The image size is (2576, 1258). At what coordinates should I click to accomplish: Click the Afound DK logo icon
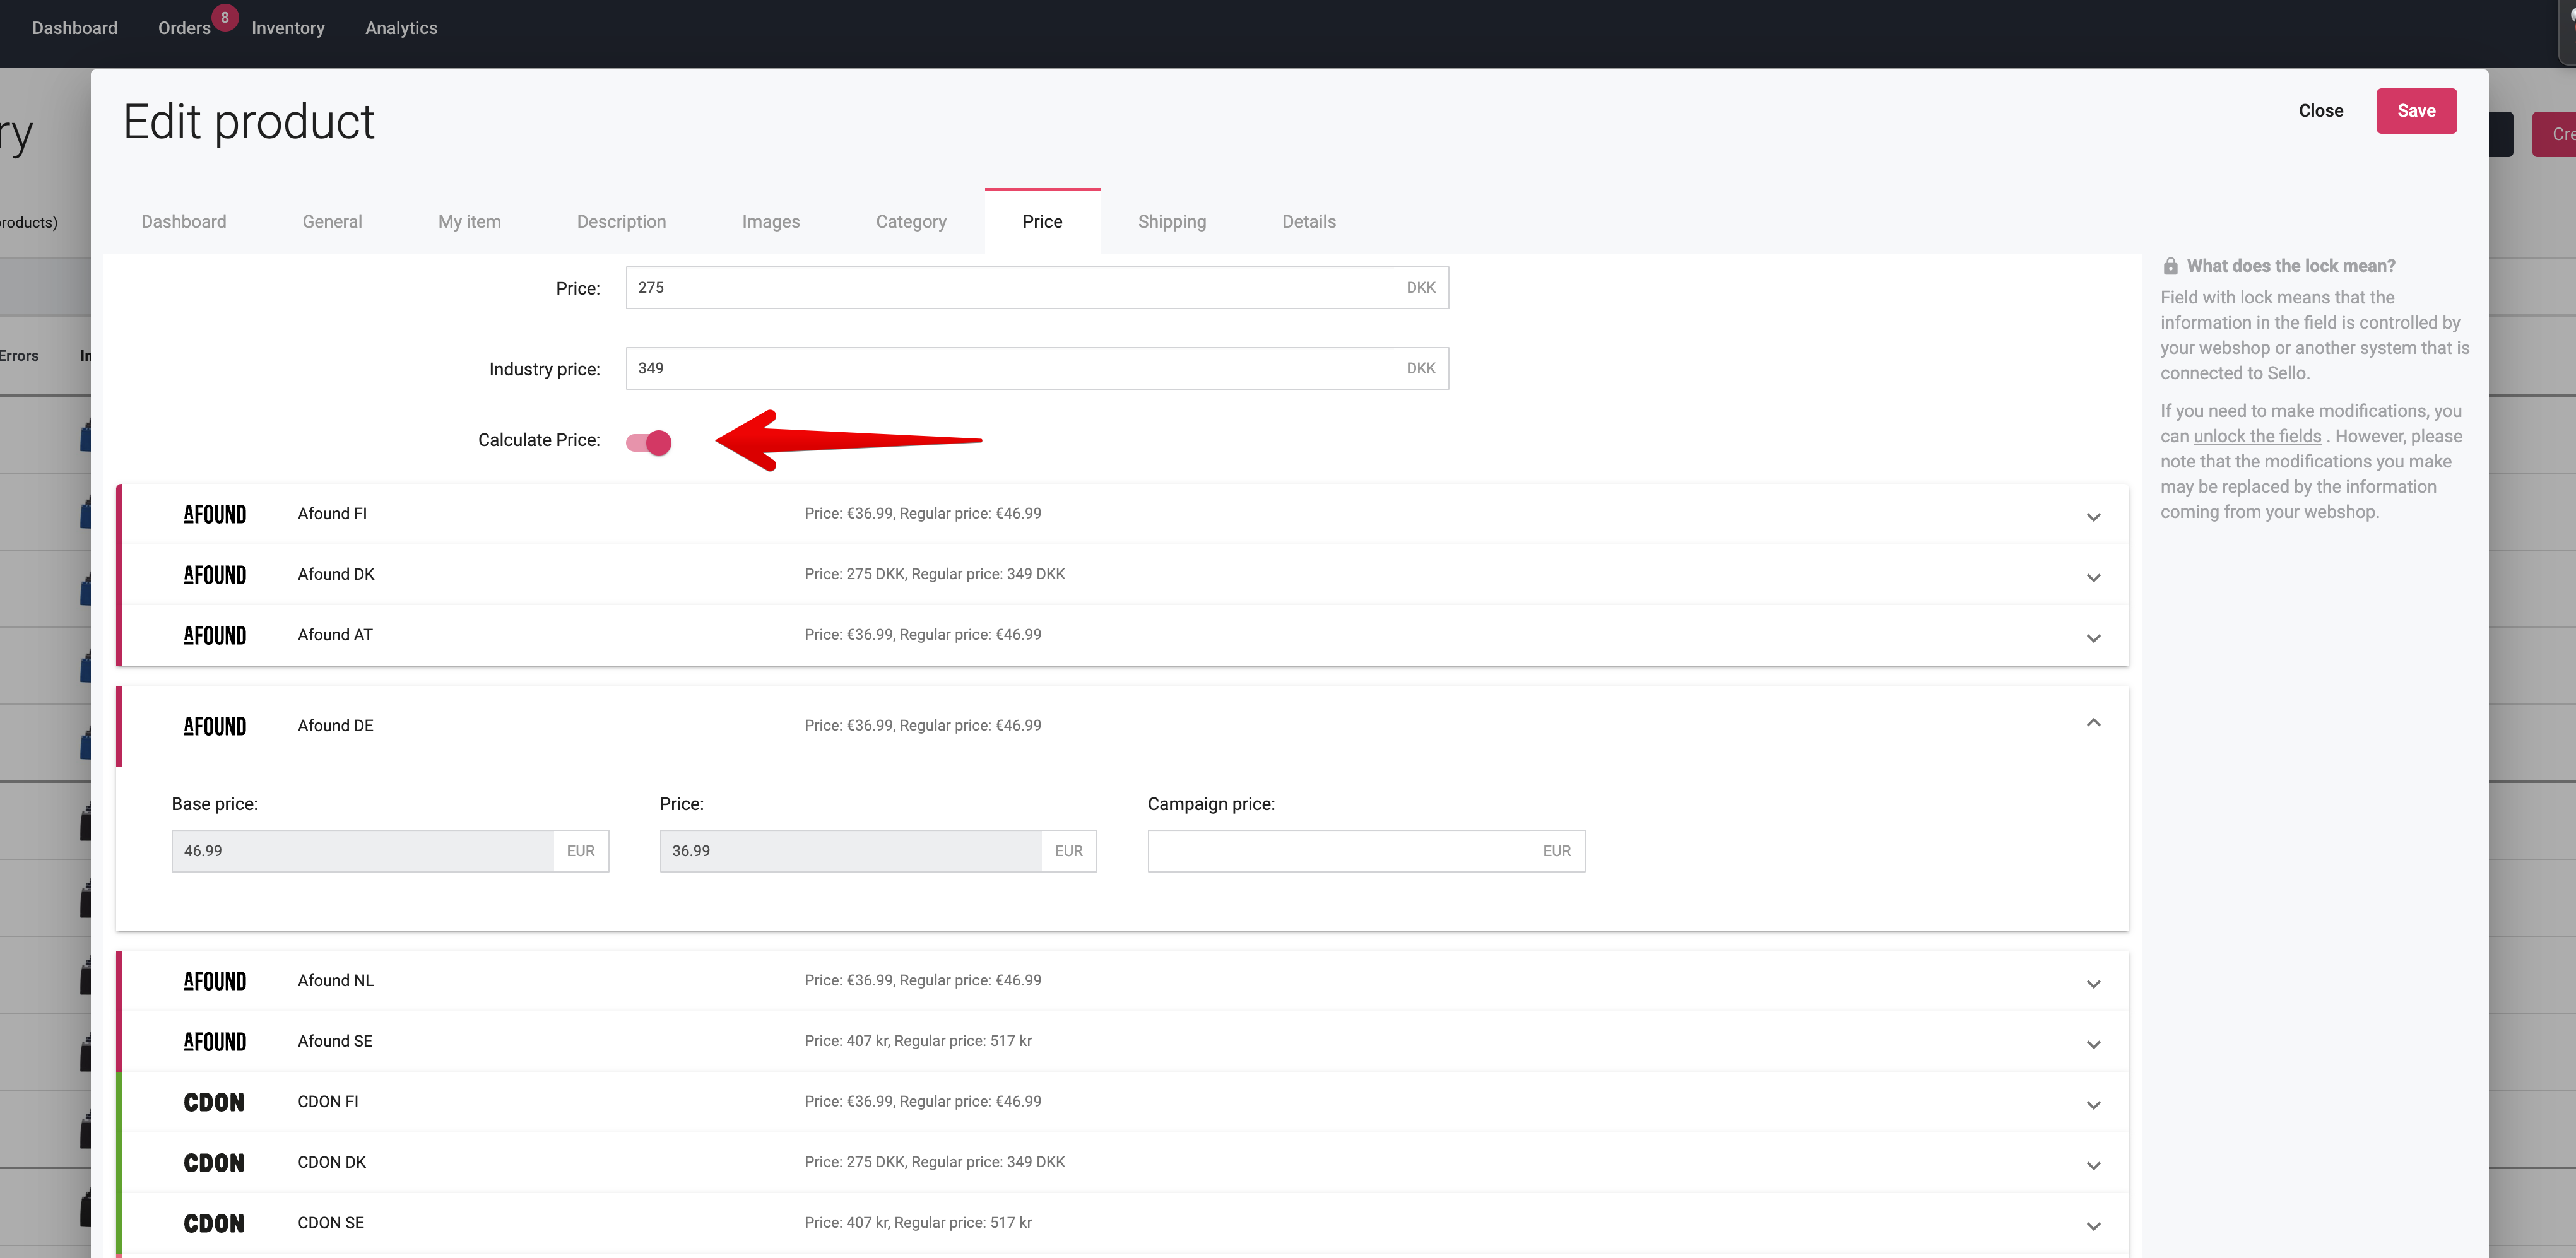click(215, 575)
